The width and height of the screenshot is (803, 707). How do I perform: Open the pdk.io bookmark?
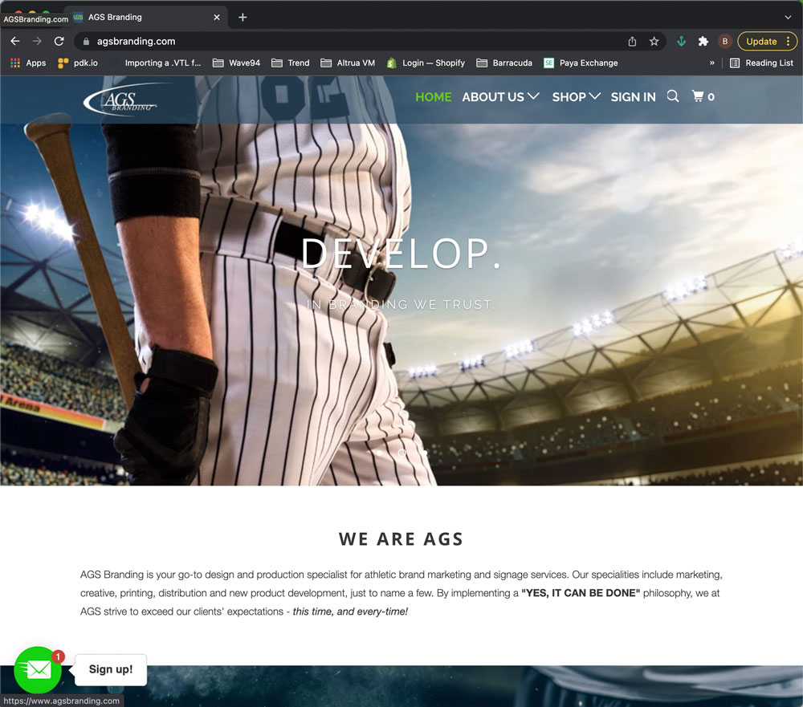pos(78,63)
